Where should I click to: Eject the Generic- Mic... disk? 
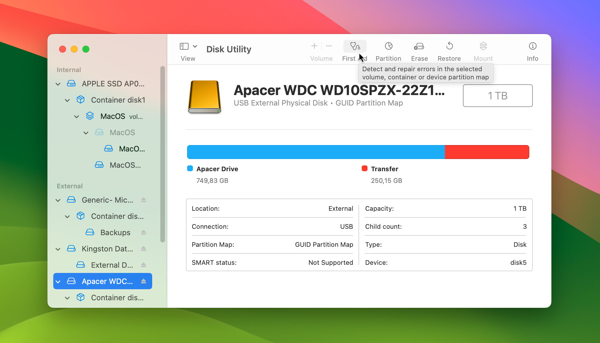[x=143, y=200]
